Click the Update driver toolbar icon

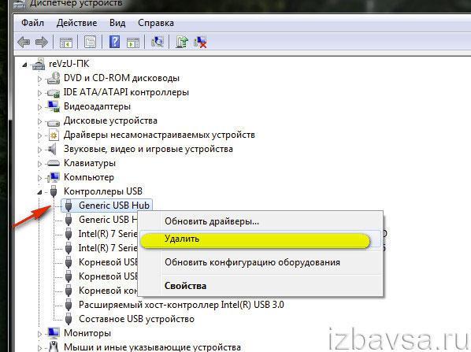[182, 42]
